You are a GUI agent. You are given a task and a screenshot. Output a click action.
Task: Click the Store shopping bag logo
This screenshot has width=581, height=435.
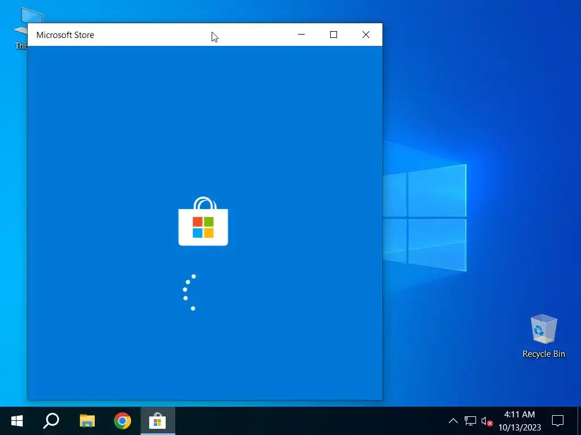click(x=203, y=221)
